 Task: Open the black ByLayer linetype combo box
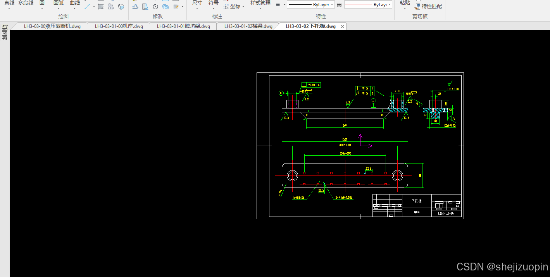coord(310,5)
